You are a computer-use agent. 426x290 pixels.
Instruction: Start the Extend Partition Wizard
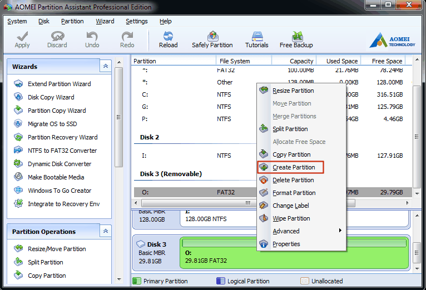click(x=59, y=84)
